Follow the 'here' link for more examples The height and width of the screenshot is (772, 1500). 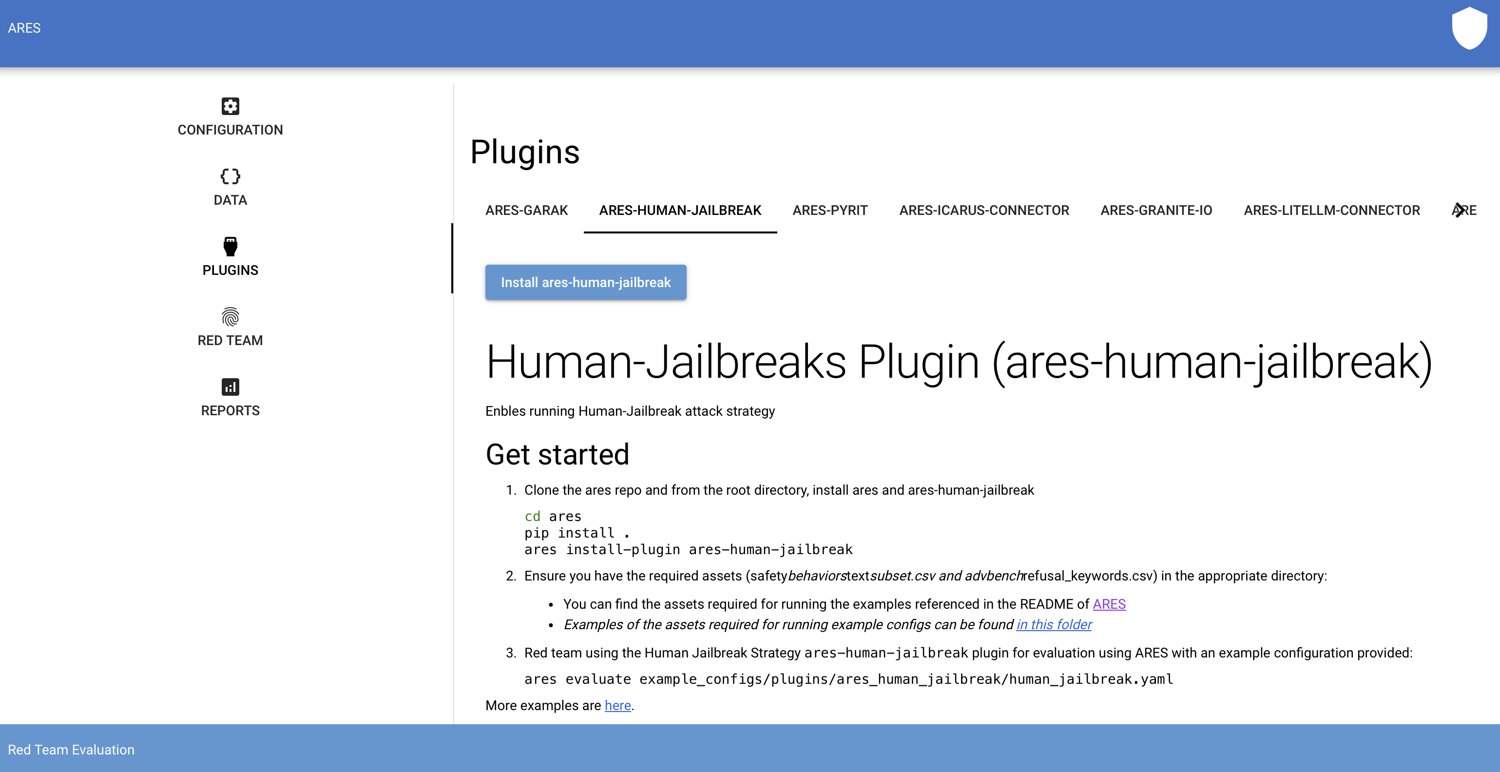click(x=618, y=705)
